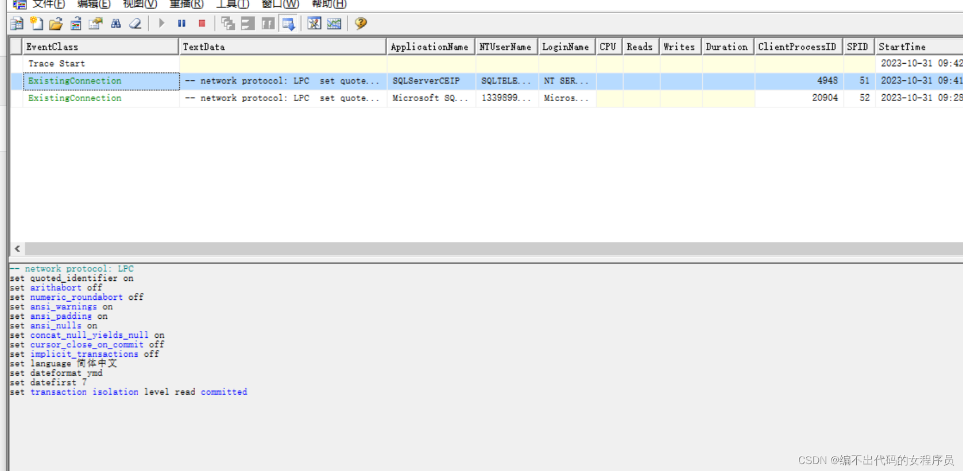This screenshot has width=963, height=471.
Task: Open the SQL Profiler system menu icon
Action: 19,4
